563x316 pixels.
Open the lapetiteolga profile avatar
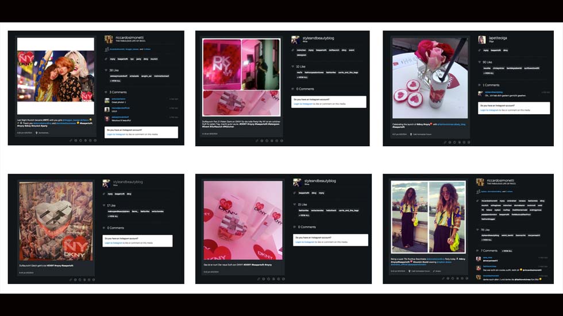click(482, 40)
